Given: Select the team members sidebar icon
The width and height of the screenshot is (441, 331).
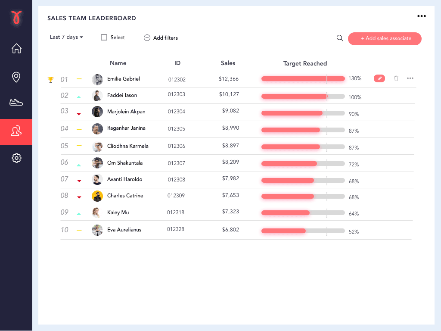Looking at the screenshot, I should (x=16, y=131).
